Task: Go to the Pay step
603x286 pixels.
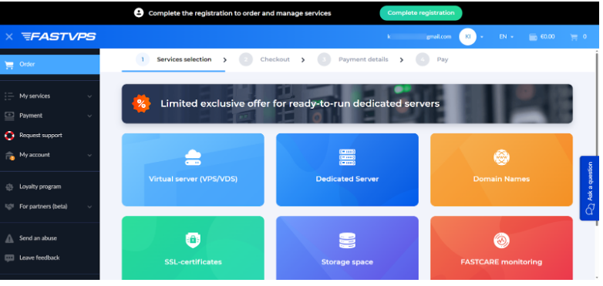Action: [432, 59]
